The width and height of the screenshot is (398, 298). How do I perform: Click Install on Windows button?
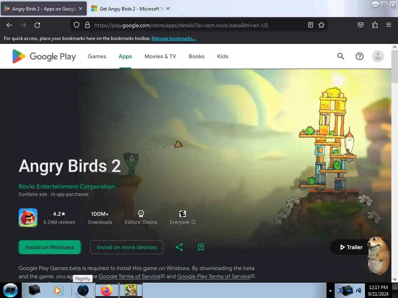[x=50, y=247]
